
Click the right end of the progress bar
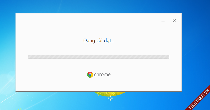[168, 57]
